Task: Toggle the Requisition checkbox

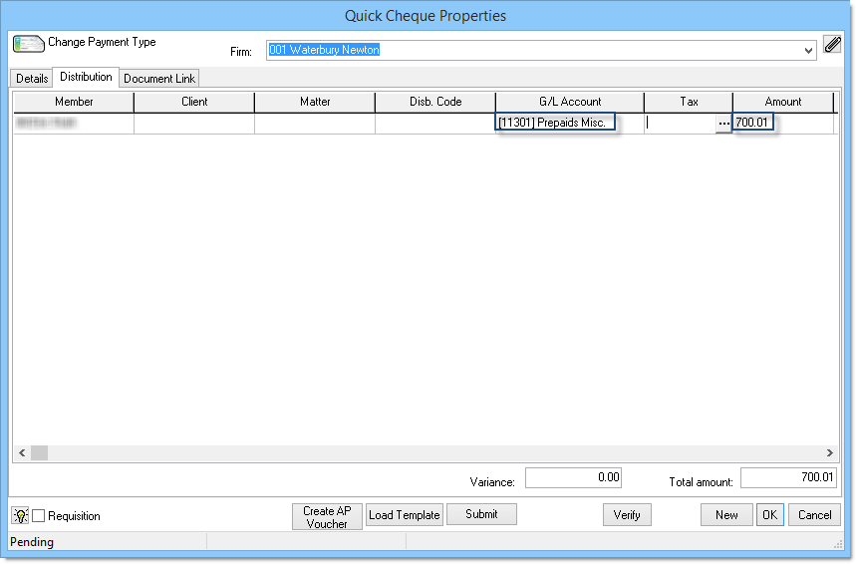Action: [38, 515]
